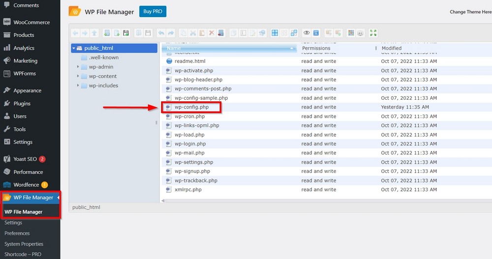Select the .well-known folder in tree
Viewport: 492px width, 259px height.
point(103,58)
